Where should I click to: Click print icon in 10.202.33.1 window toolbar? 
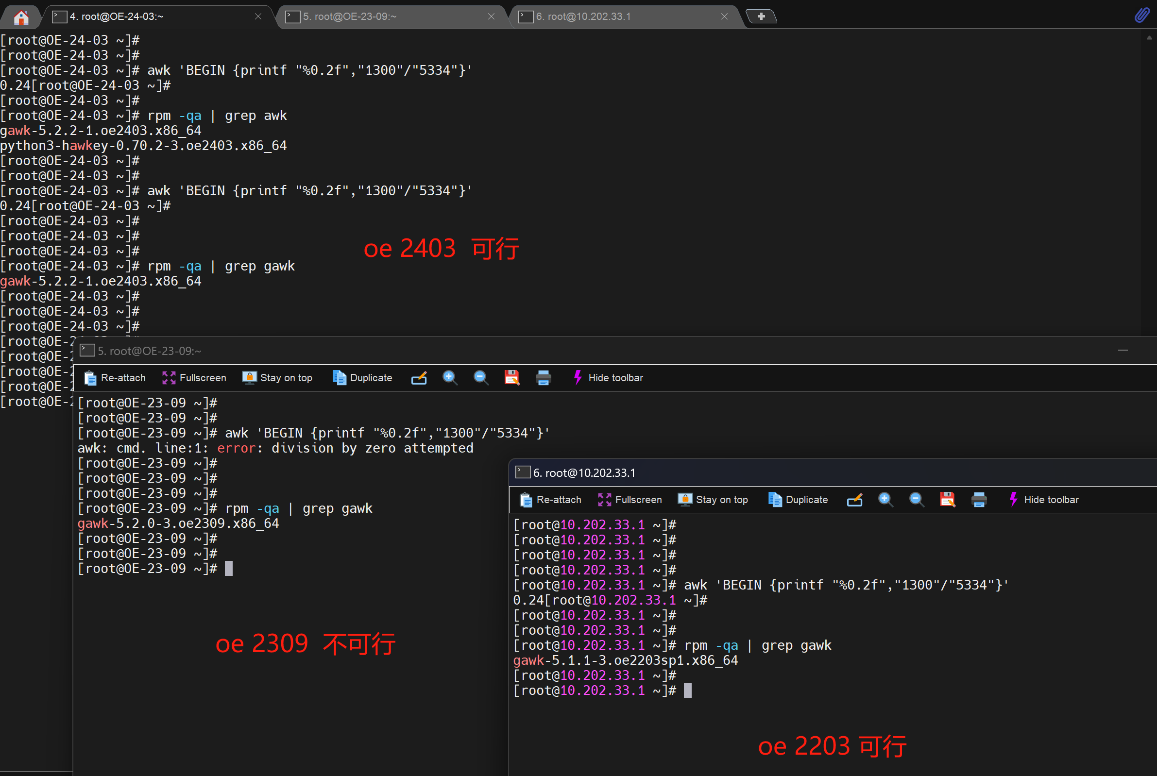(x=978, y=500)
